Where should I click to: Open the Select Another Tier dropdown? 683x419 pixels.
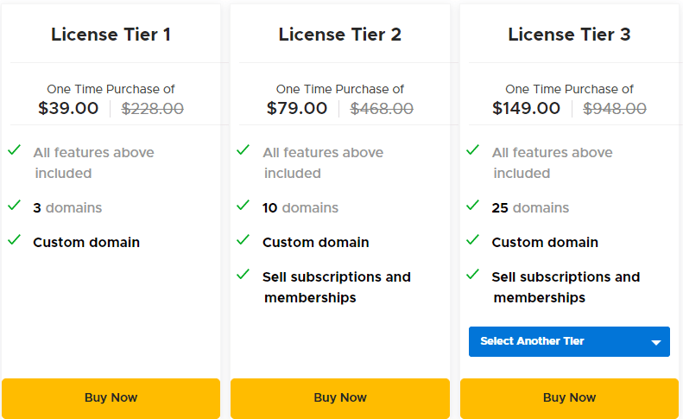[557, 341]
